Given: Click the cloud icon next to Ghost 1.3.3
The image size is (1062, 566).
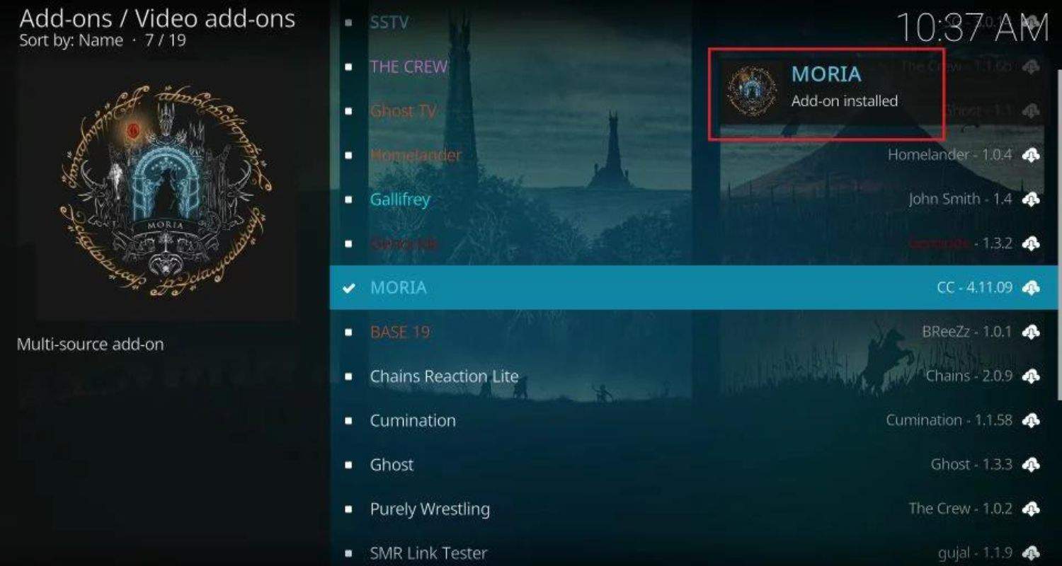Looking at the screenshot, I should coord(1031,465).
